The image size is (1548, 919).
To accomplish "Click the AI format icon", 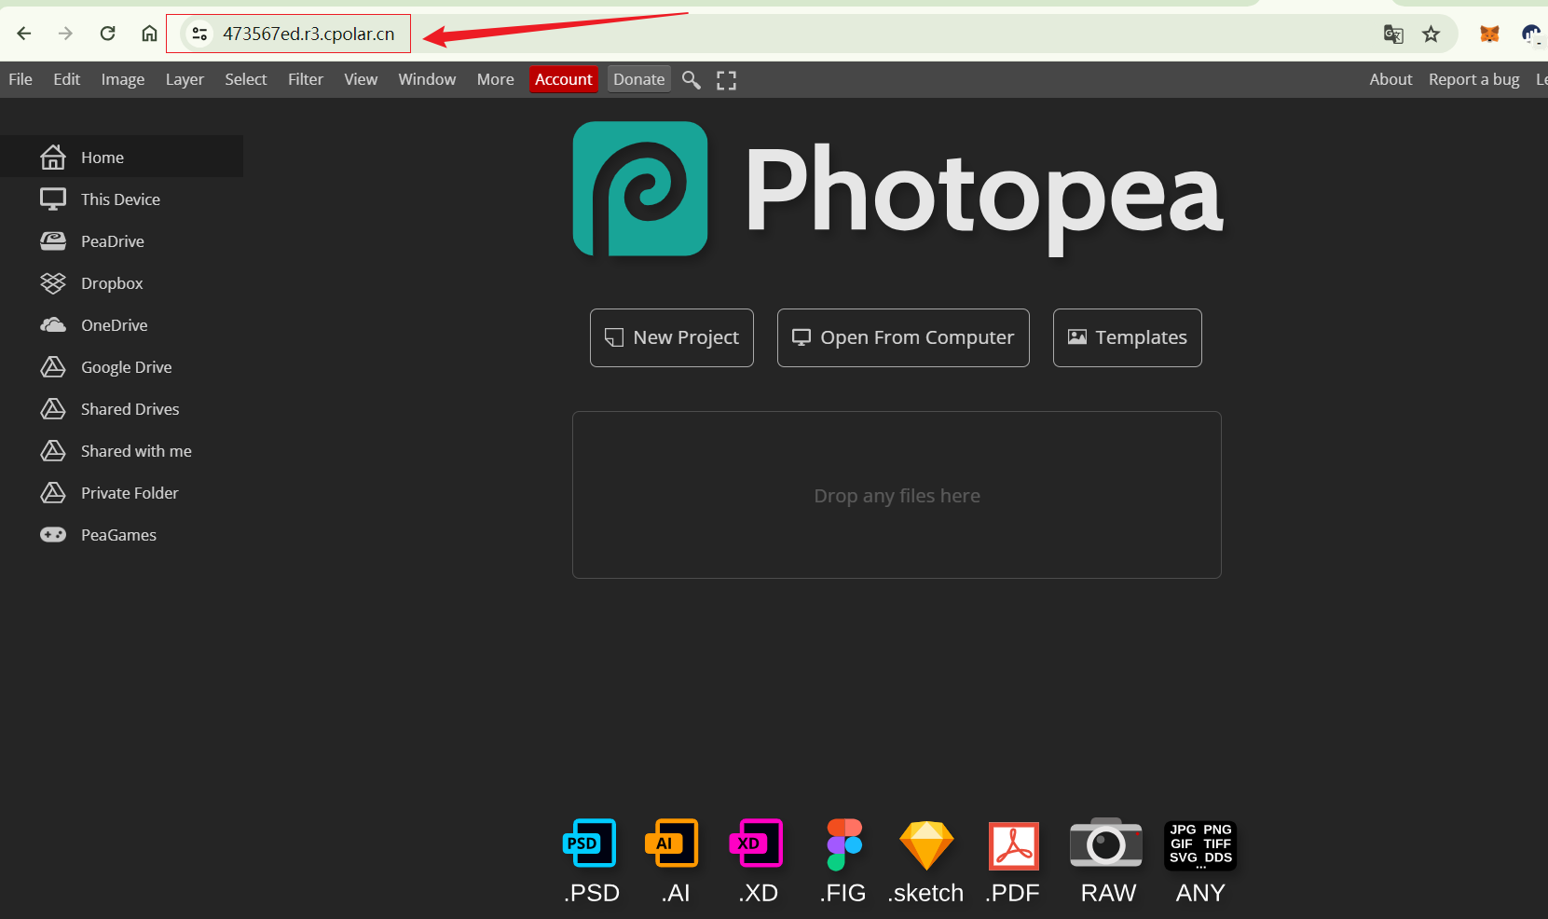I will pos(672,844).
